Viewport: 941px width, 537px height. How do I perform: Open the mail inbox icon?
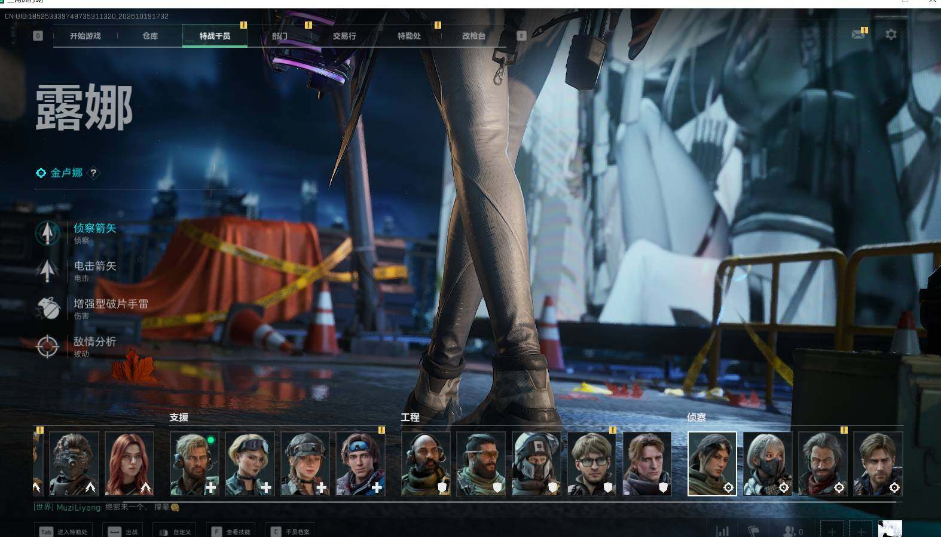(x=858, y=35)
